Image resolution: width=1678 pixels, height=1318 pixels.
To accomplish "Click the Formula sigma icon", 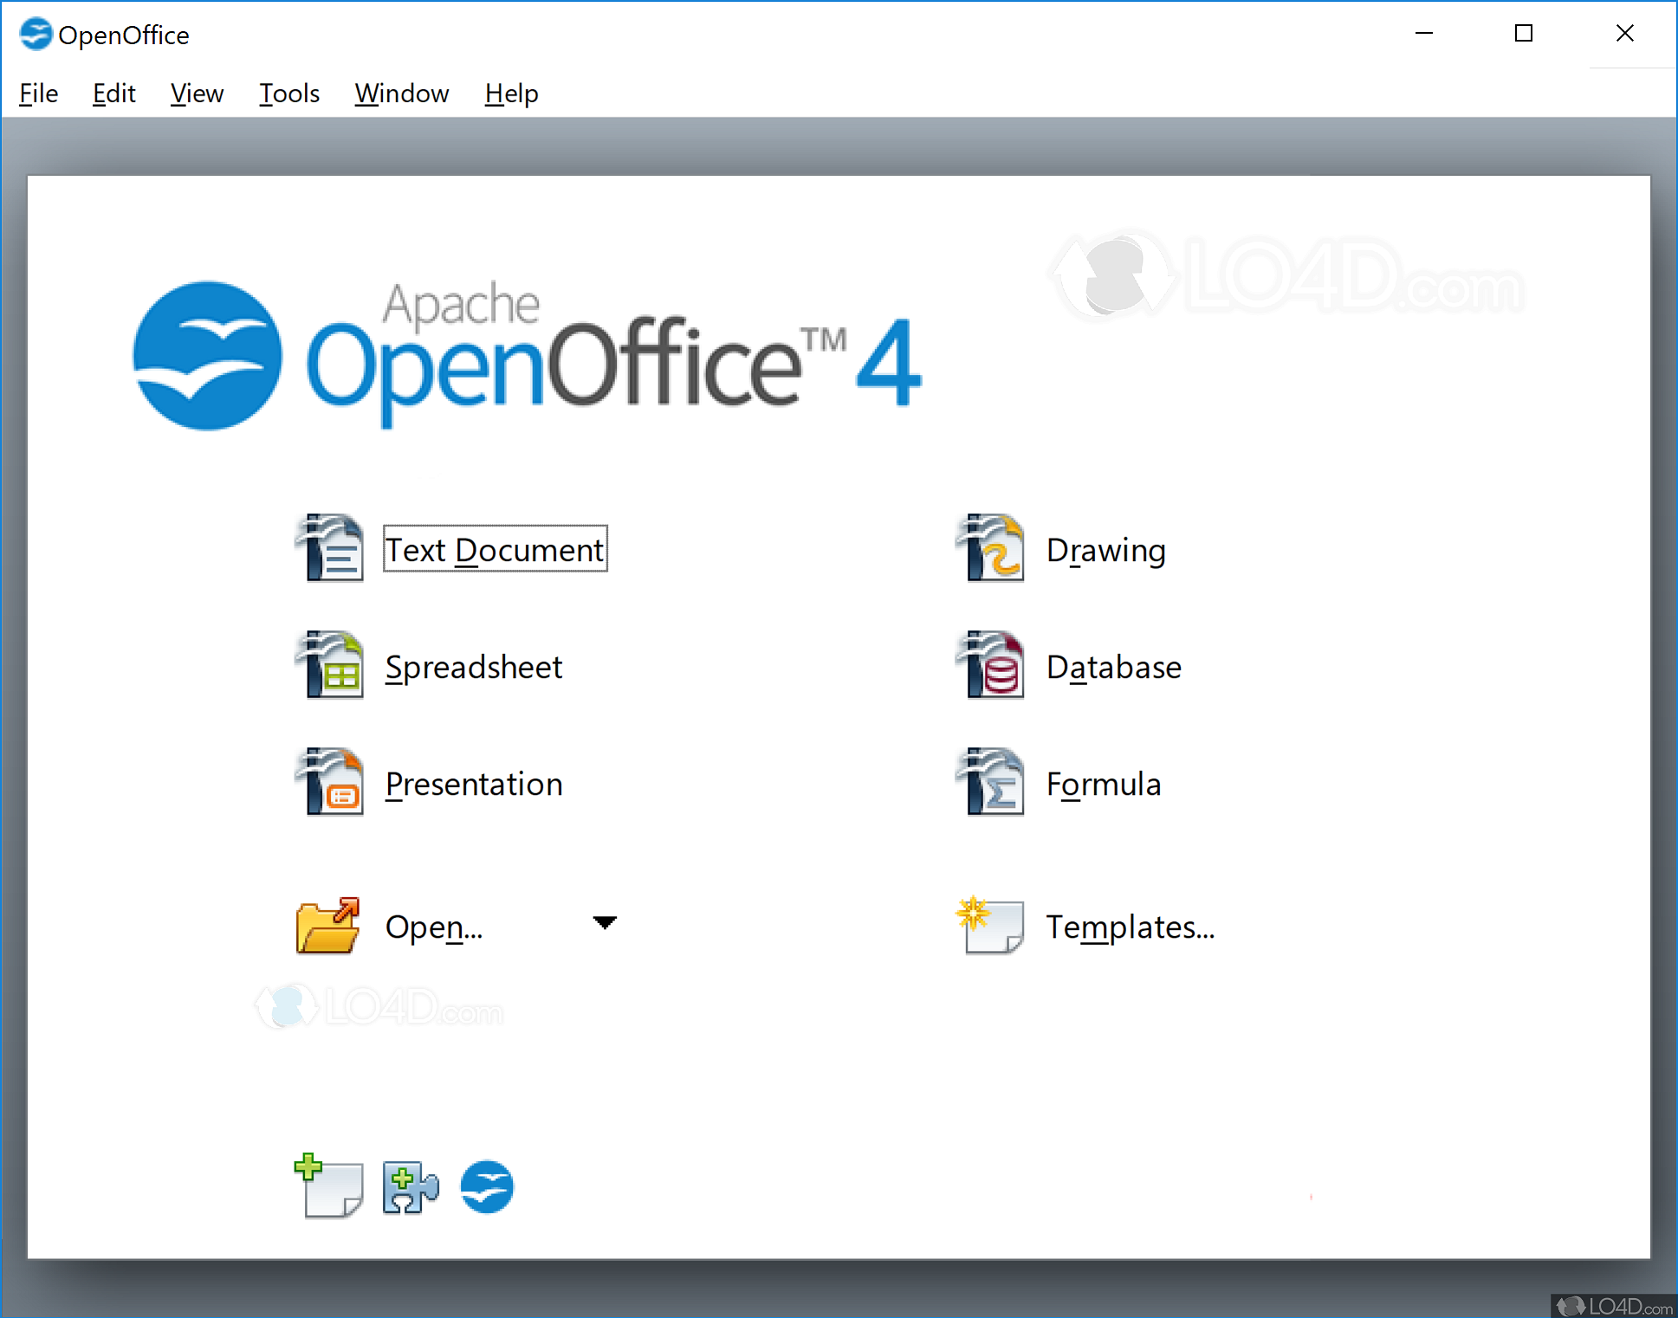I will [990, 783].
